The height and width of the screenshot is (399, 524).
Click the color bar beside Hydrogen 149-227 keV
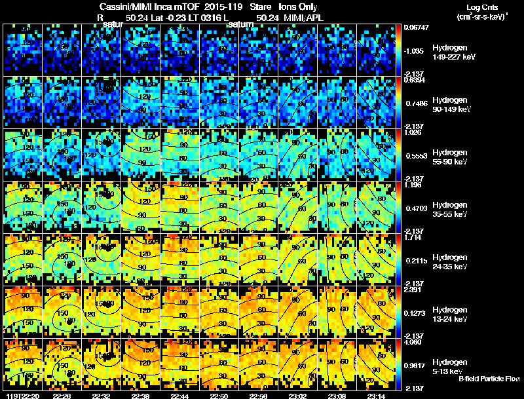click(x=398, y=50)
